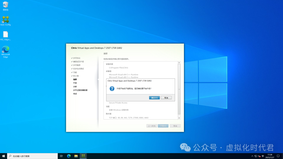Click the 上一步(B) back button
Image resolution: width=283 pixels, height=159 pixels.
(152, 126)
